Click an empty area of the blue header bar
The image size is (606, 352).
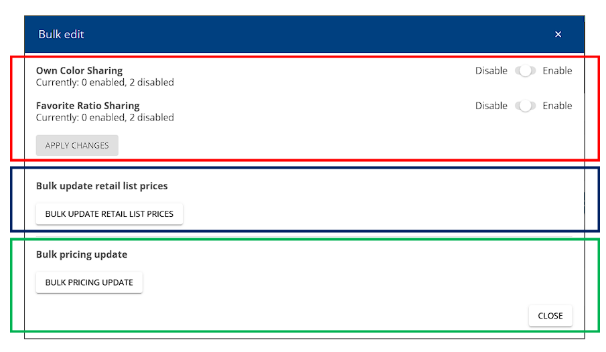point(309,34)
